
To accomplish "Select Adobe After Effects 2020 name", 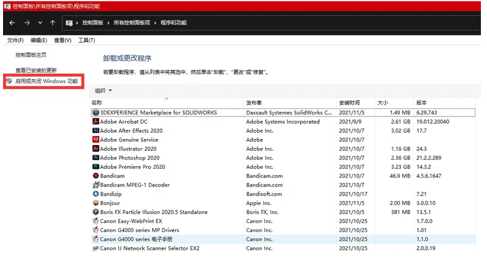I will click(131, 130).
